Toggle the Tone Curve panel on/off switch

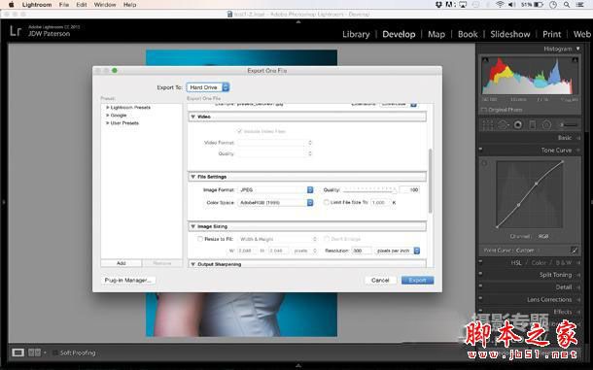[x=480, y=150]
